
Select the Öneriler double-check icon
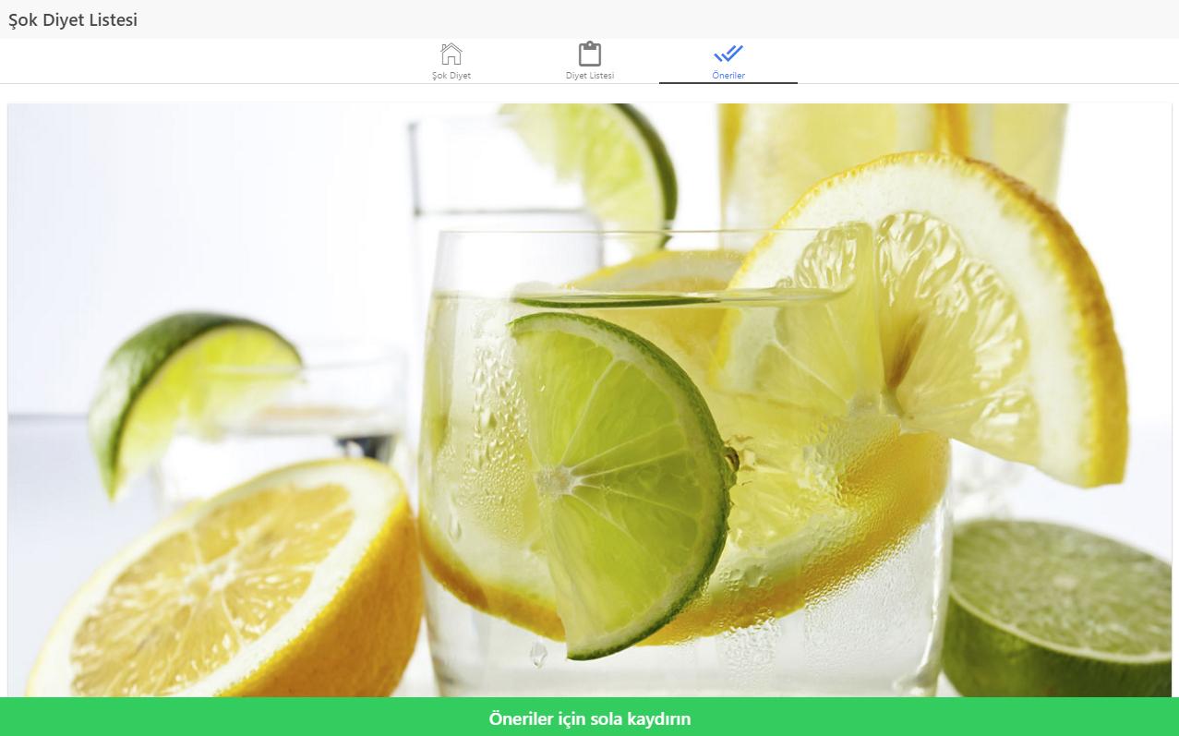click(x=728, y=54)
